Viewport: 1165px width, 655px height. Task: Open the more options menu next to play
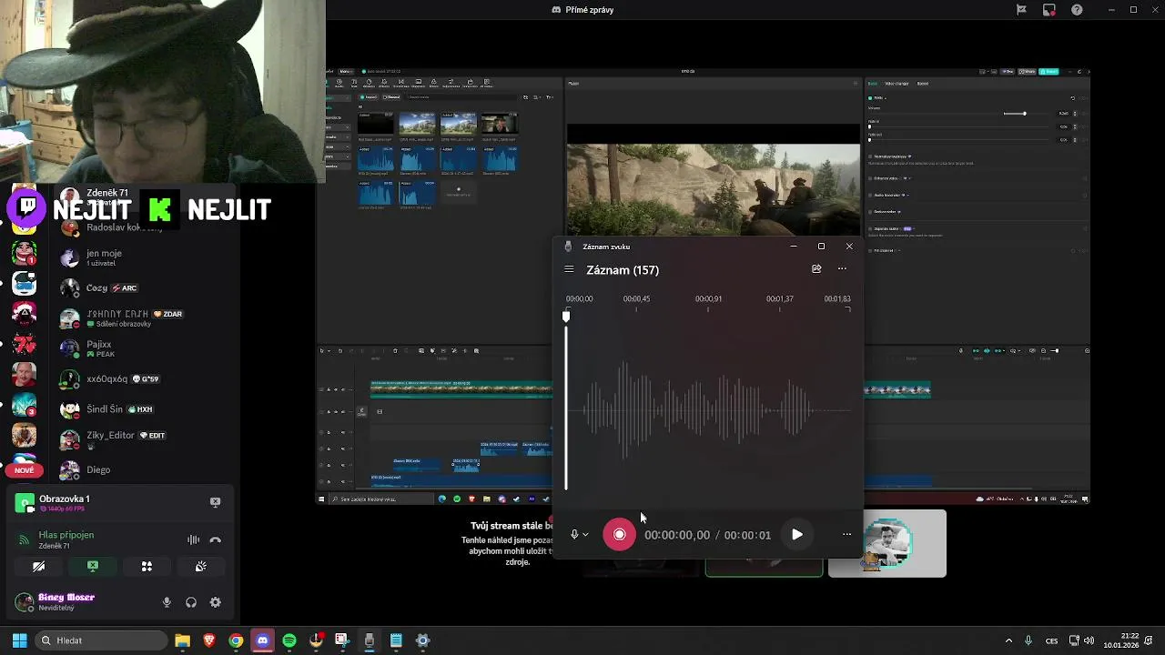[846, 535]
